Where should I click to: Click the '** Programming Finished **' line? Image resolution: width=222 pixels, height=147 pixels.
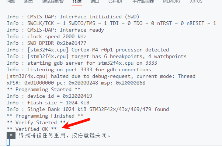pos(45,116)
